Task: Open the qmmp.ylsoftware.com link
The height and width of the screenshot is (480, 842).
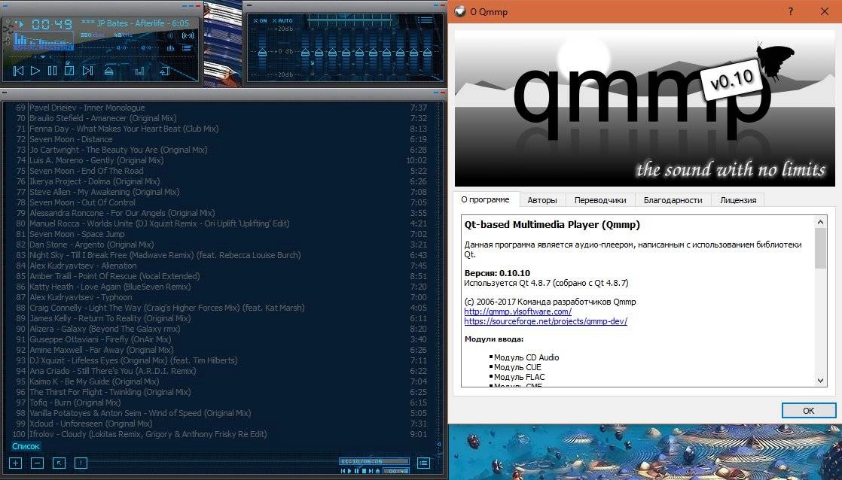Action: pos(517,311)
